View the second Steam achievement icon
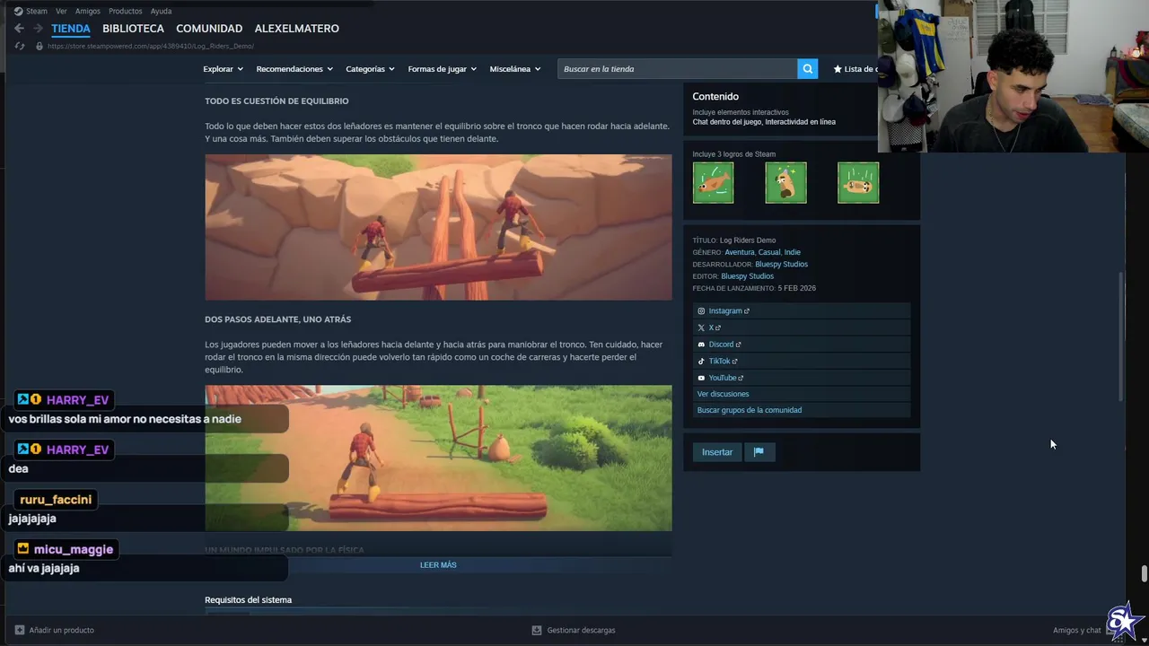1149x646 pixels. pos(785,183)
